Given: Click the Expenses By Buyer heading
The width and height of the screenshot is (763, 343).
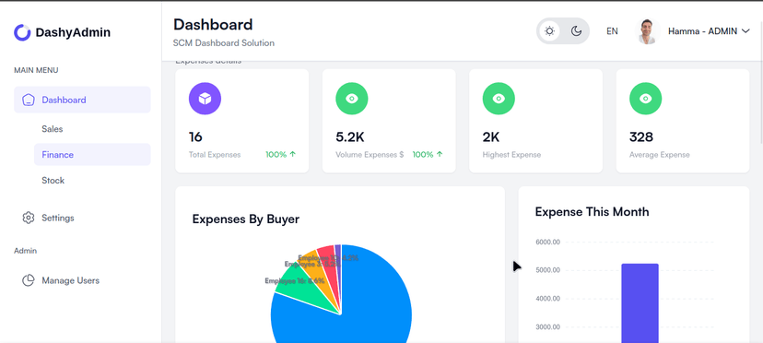Looking at the screenshot, I should (246, 219).
